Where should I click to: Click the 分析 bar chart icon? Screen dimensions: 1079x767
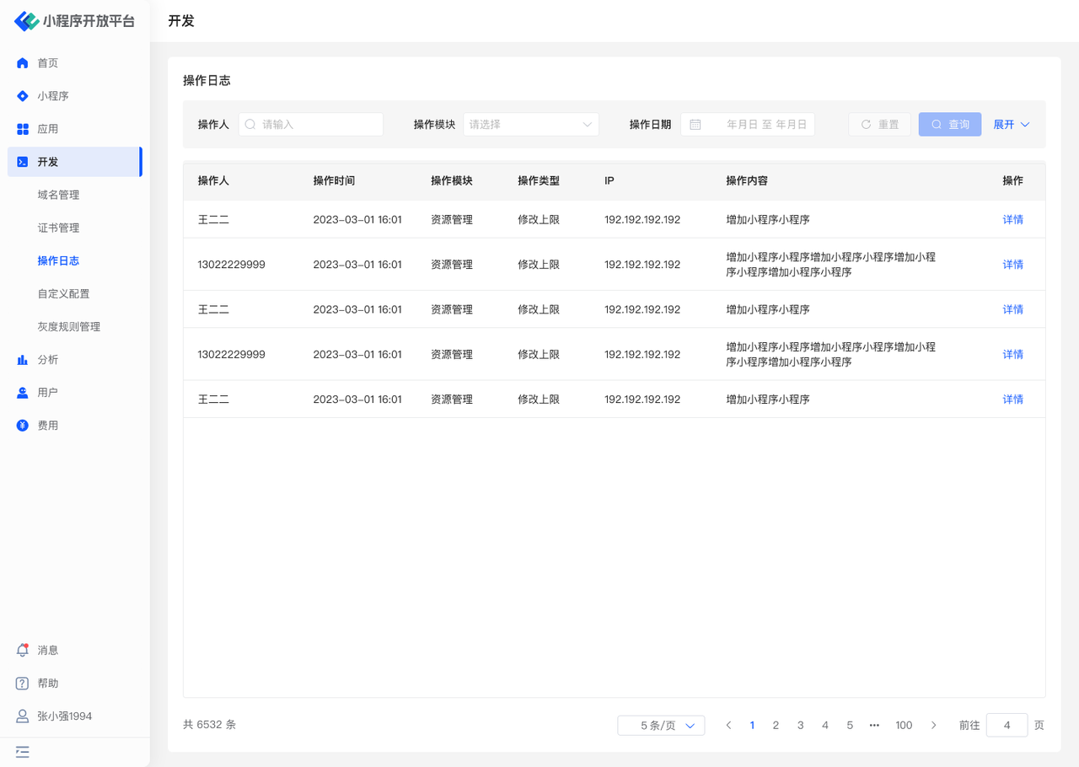coord(23,360)
